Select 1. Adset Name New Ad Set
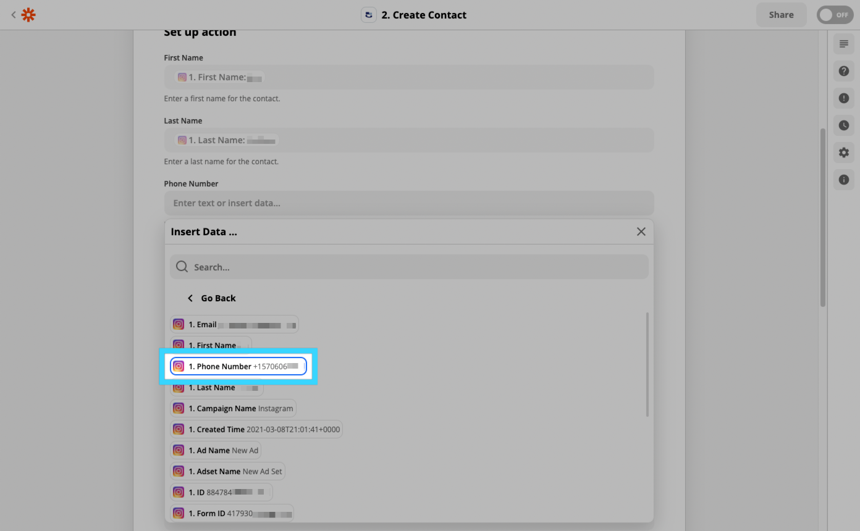Viewport: 860px width, 531px height. (x=228, y=472)
